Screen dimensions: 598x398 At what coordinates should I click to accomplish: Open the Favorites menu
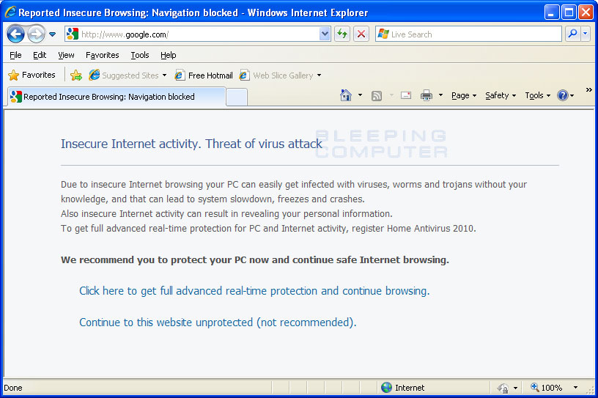tap(102, 55)
